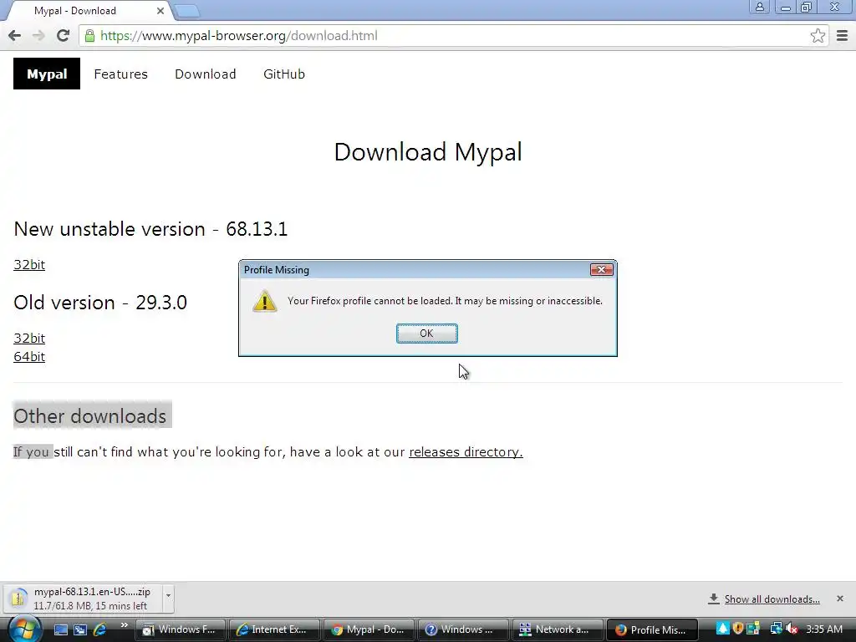Download 32bit of unstable version 68.13.1
The height and width of the screenshot is (642, 856).
(29, 265)
